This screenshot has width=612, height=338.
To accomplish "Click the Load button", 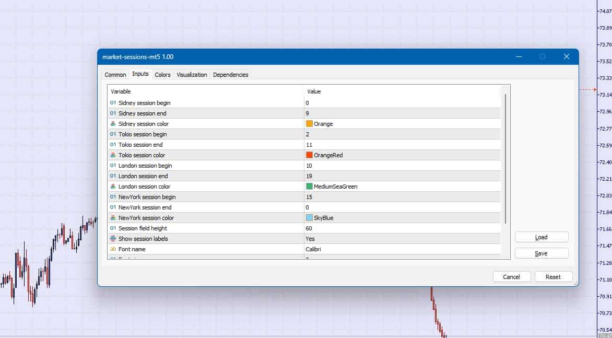I will (x=542, y=237).
